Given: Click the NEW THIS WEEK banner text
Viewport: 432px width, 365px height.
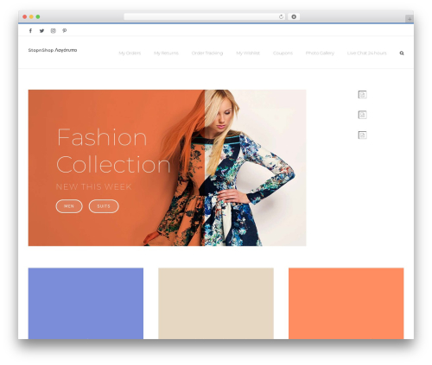Looking at the screenshot, I should click(93, 187).
